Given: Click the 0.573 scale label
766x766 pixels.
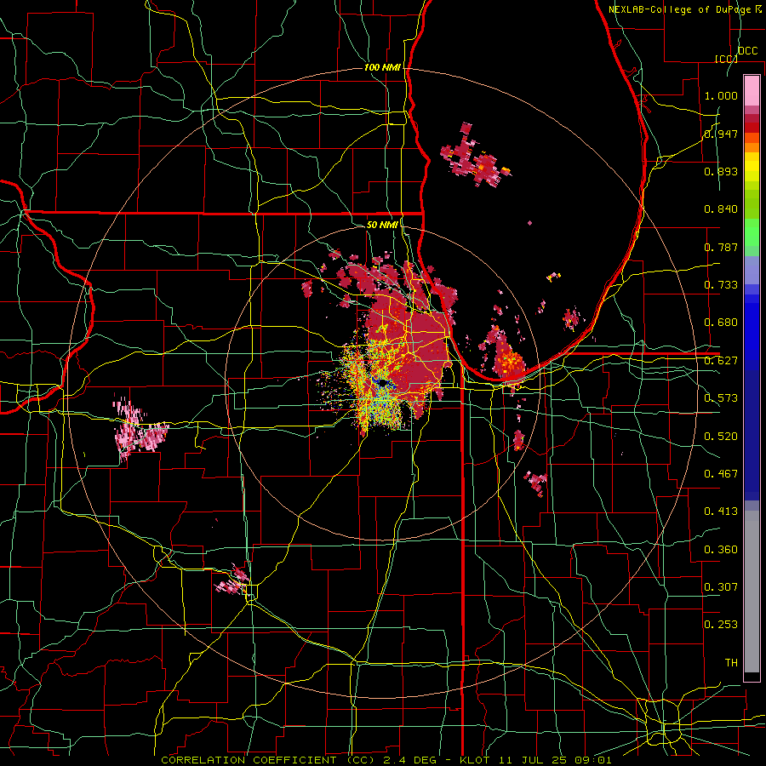Looking at the screenshot, I should (721, 398).
